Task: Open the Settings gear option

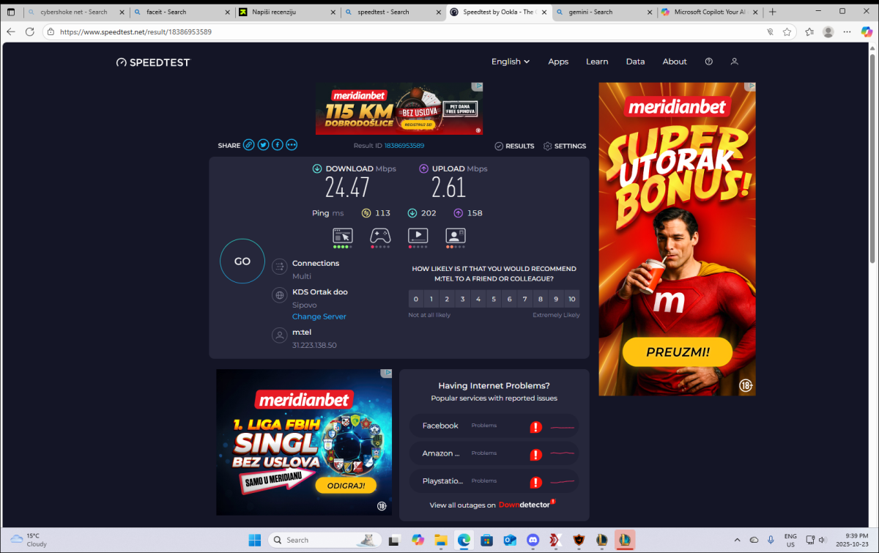Action: 565,146
